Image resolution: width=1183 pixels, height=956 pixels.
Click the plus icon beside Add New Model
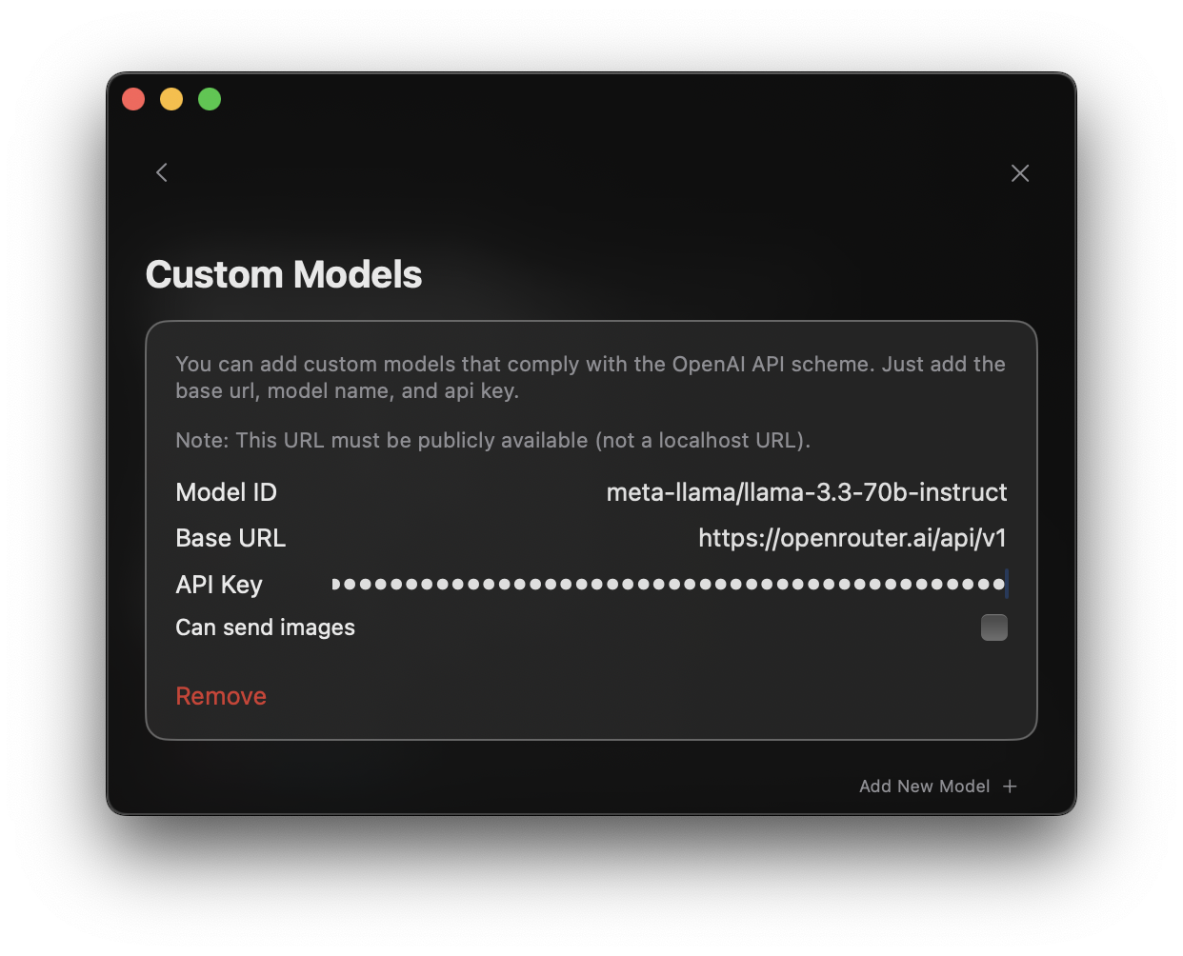[x=1009, y=786]
